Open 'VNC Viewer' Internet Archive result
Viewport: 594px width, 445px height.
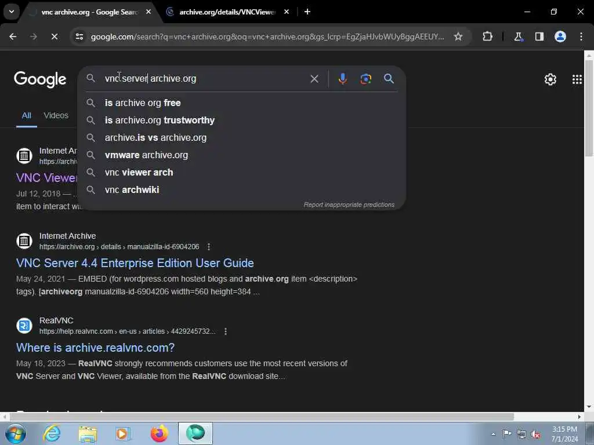46,178
